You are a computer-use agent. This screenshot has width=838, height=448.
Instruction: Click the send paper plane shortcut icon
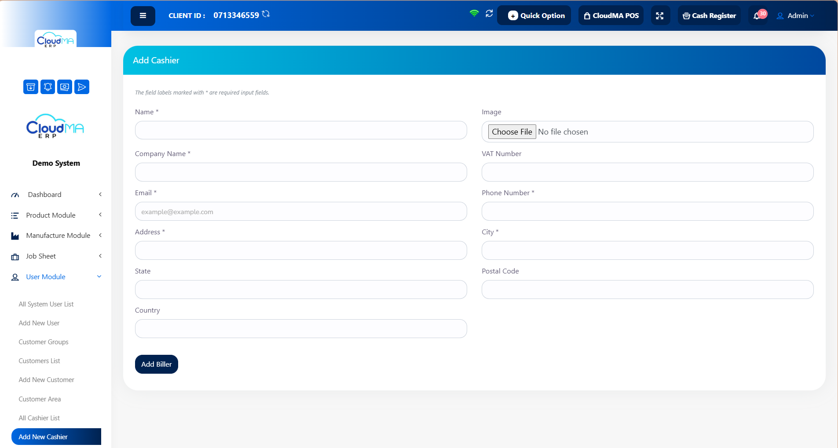82,87
